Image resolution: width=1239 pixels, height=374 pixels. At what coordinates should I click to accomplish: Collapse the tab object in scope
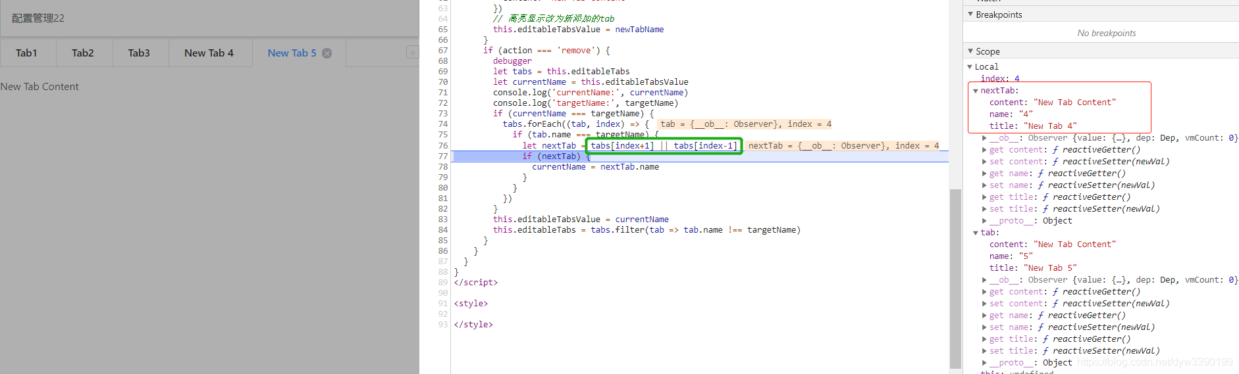click(976, 233)
